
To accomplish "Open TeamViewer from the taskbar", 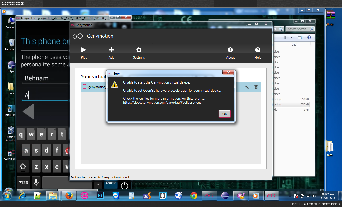I will [116, 195].
